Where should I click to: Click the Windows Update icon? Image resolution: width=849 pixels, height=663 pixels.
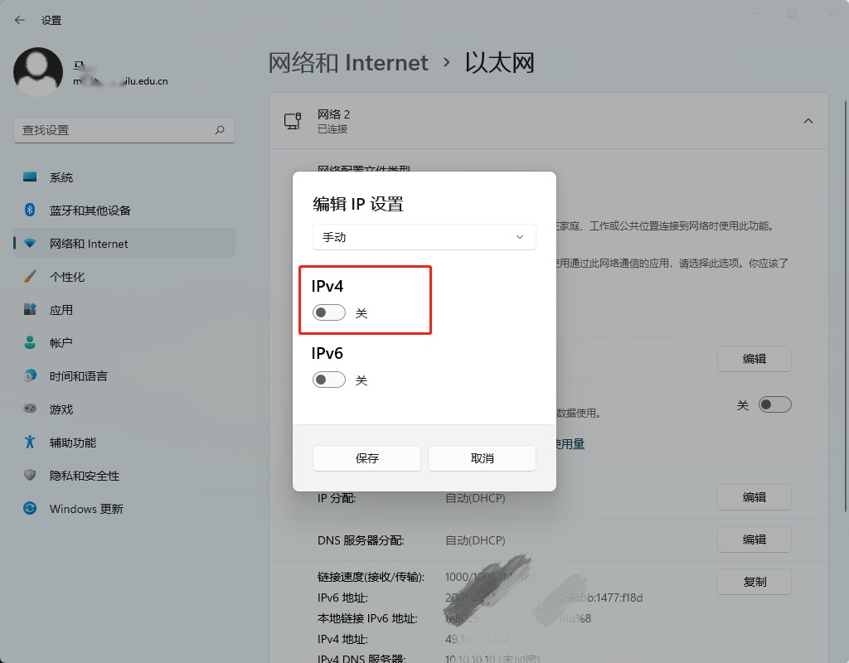pos(31,509)
